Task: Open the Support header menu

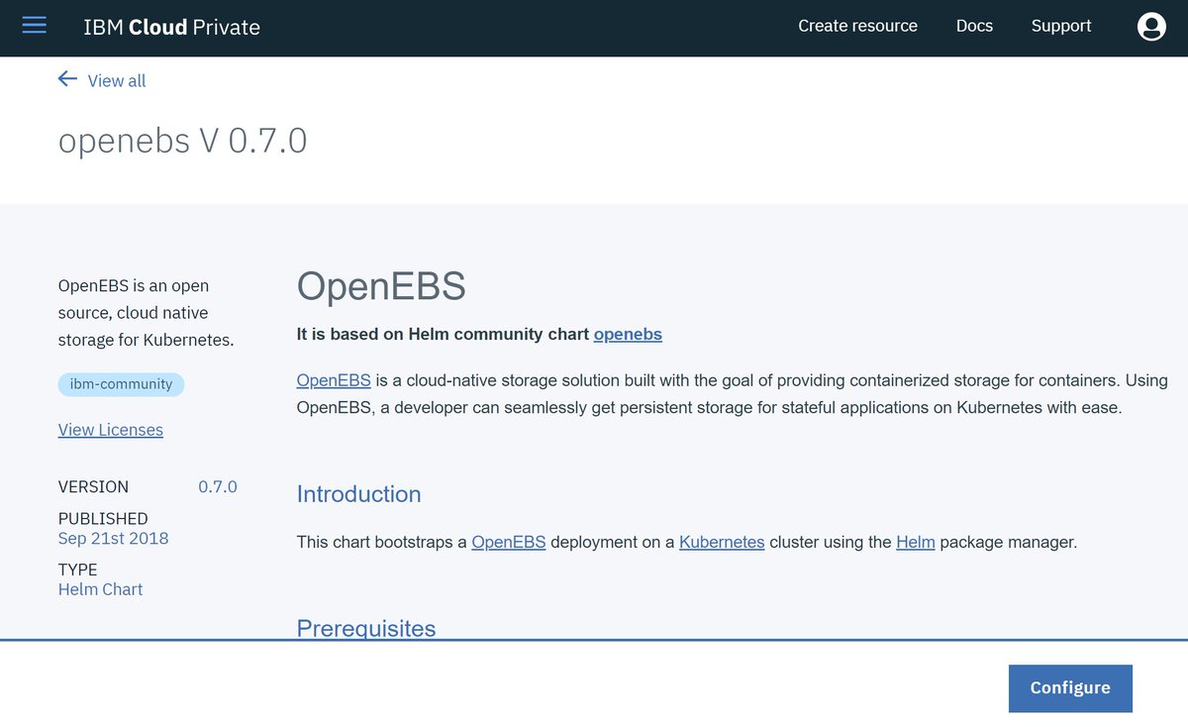Action: tap(1061, 26)
